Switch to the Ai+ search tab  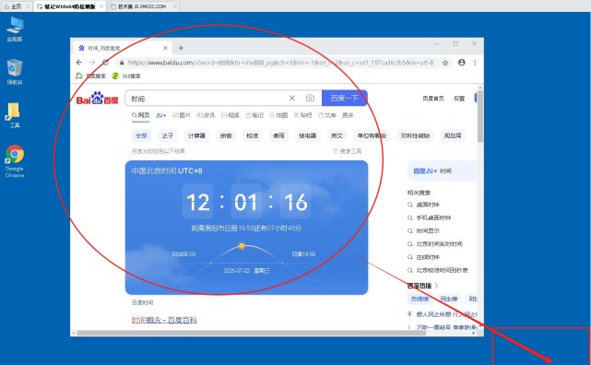[161, 115]
